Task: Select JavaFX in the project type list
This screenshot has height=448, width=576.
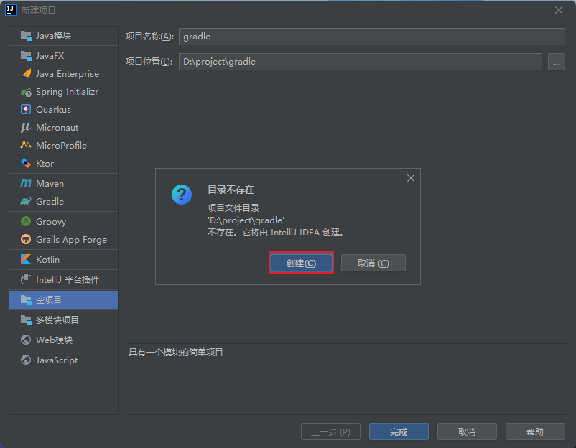Action: click(63, 56)
